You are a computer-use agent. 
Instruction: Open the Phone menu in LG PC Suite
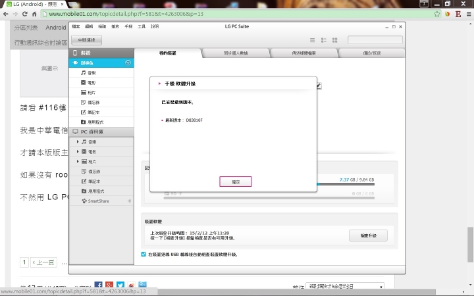[128, 26]
